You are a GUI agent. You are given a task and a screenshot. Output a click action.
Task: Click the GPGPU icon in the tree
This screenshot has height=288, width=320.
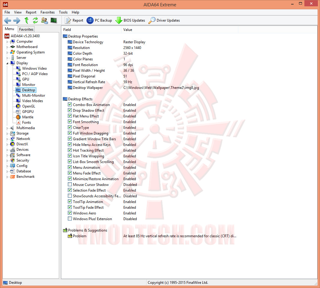[x=18, y=112]
